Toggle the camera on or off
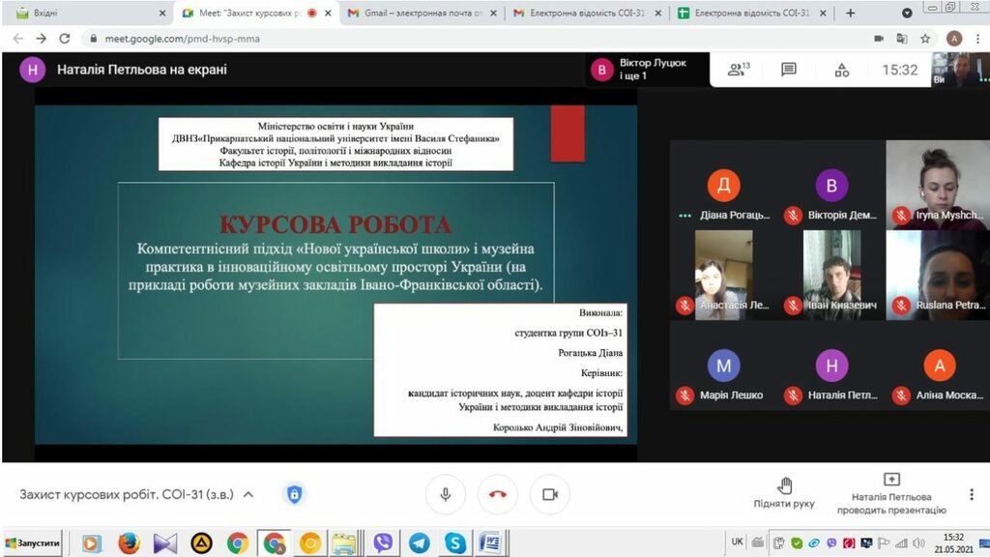The height and width of the screenshot is (557, 990). 550,494
